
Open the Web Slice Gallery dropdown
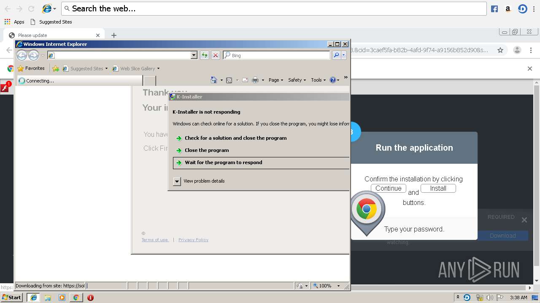(x=158, y=69)
